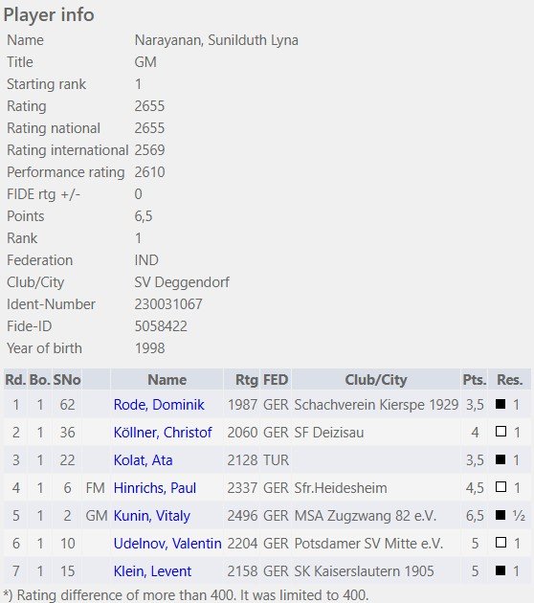The image size is (534, 603).
Task: Click the Fide-ID value 5058422
Action: 161,326
